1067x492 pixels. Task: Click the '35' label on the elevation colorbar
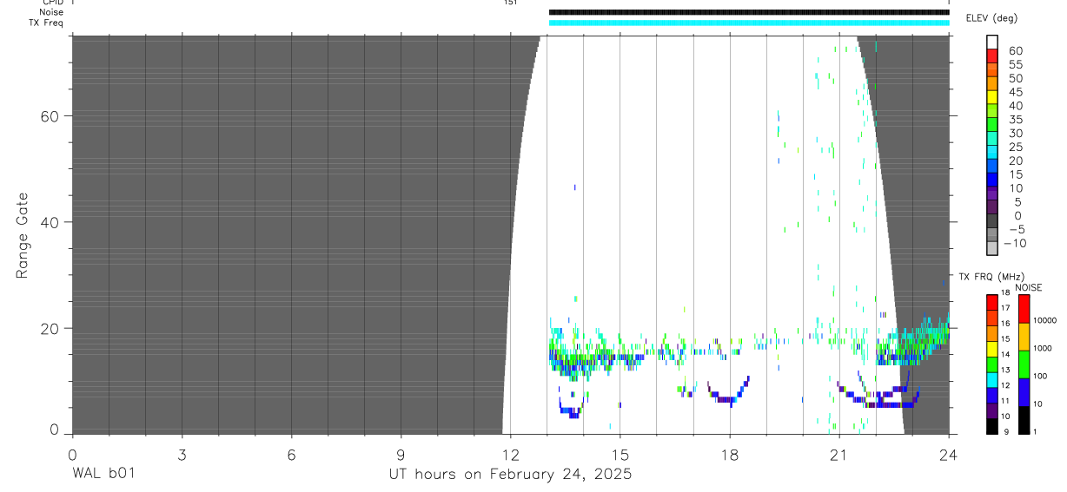click(x=1015, y=120)
